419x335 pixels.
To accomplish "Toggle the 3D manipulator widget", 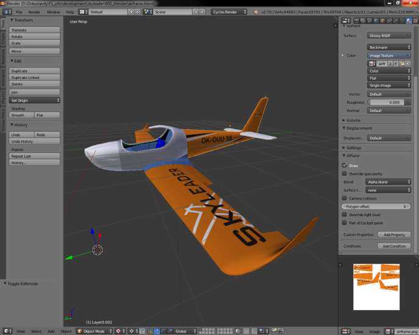I will tap(150, 331).
